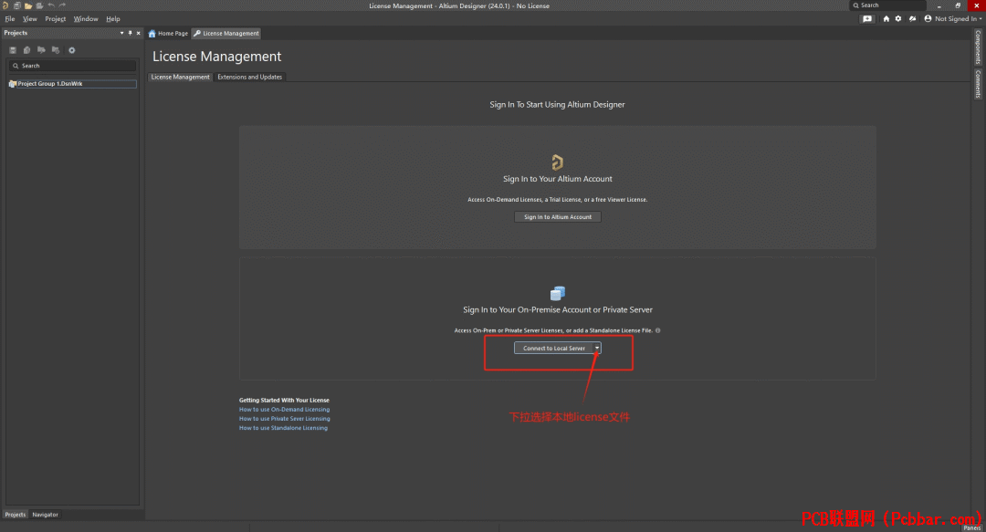
Task: Open How to use On-Demand Licensing link
Action: click(284, 410)
